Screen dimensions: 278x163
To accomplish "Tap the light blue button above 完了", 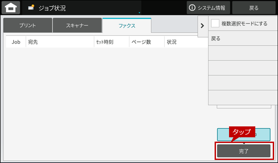I will (x=244, y=135).
